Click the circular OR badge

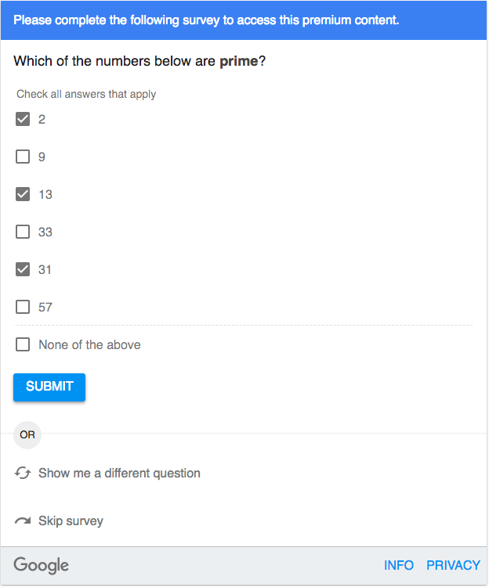click(27, 434)
